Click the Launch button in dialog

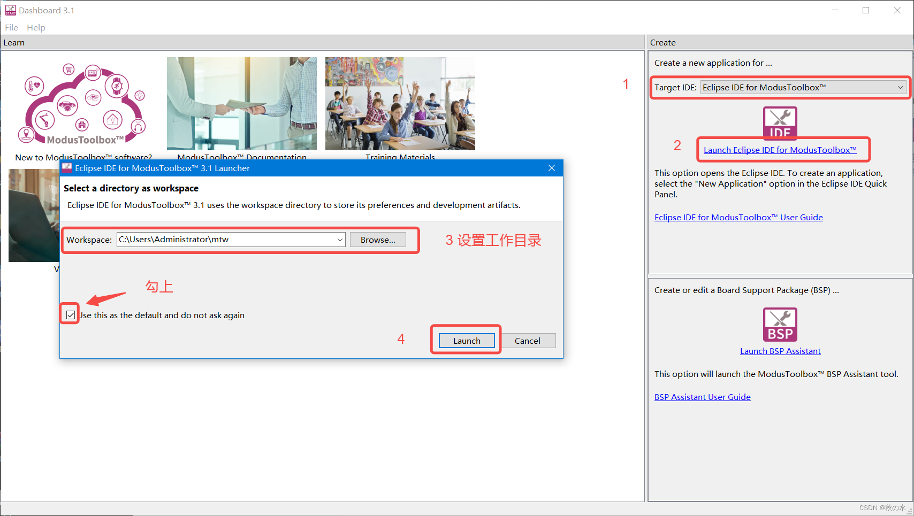467,341
